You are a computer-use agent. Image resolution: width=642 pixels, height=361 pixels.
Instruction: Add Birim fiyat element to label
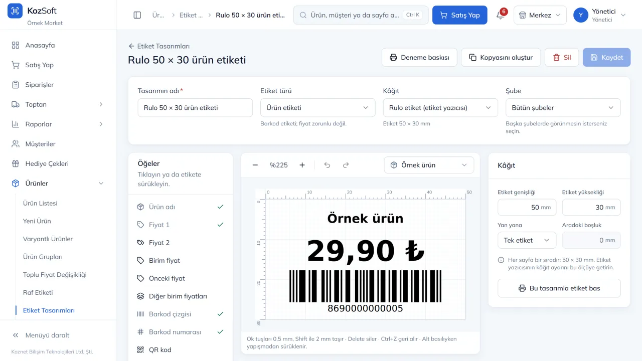181,260
